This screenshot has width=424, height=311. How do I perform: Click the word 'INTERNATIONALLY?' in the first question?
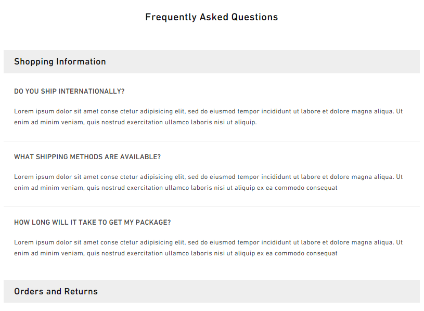(92, 92)
